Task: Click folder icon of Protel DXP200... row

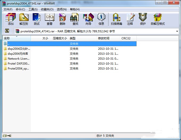Action: click(5, 64)
